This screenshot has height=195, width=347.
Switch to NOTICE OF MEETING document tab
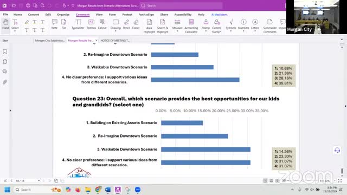pos(115,41)
